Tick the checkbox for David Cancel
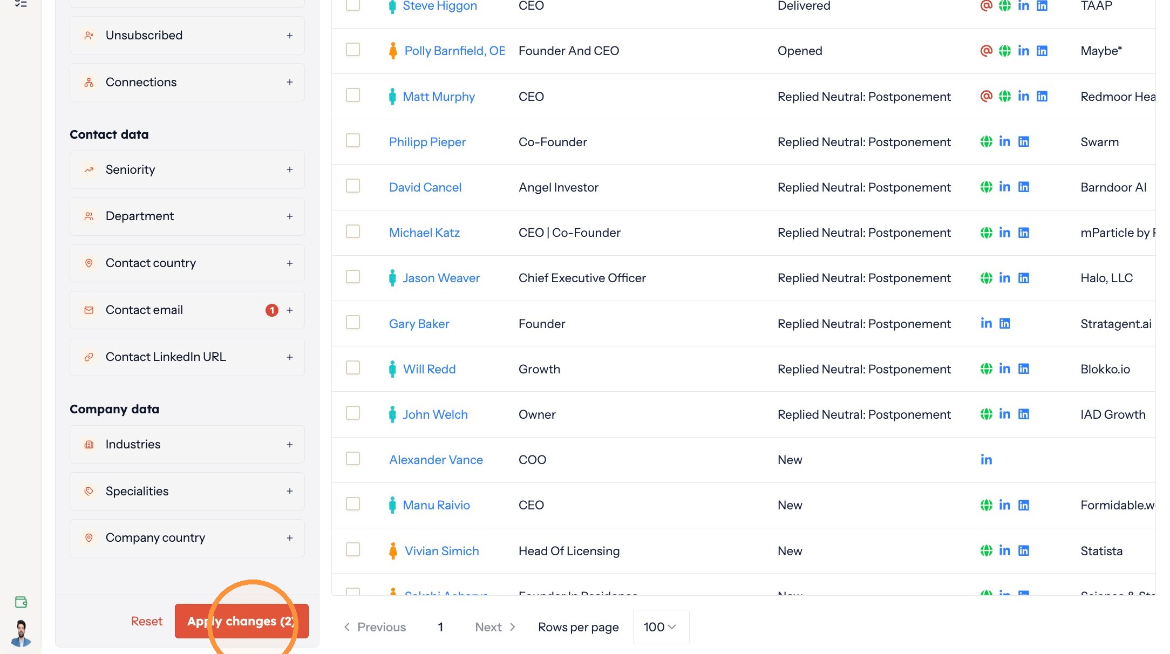The width and height of the screenshot is (1170, 654). tap(353, 186)
